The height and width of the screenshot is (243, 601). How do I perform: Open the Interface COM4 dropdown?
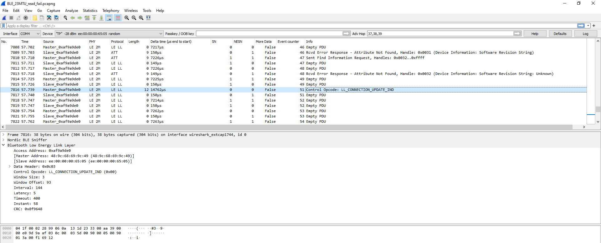coord(30,33)
